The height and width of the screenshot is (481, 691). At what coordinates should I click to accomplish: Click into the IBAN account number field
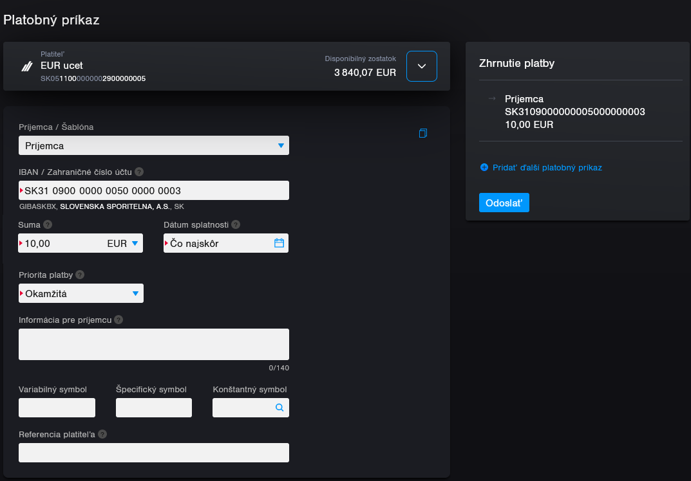pos(154,190)
